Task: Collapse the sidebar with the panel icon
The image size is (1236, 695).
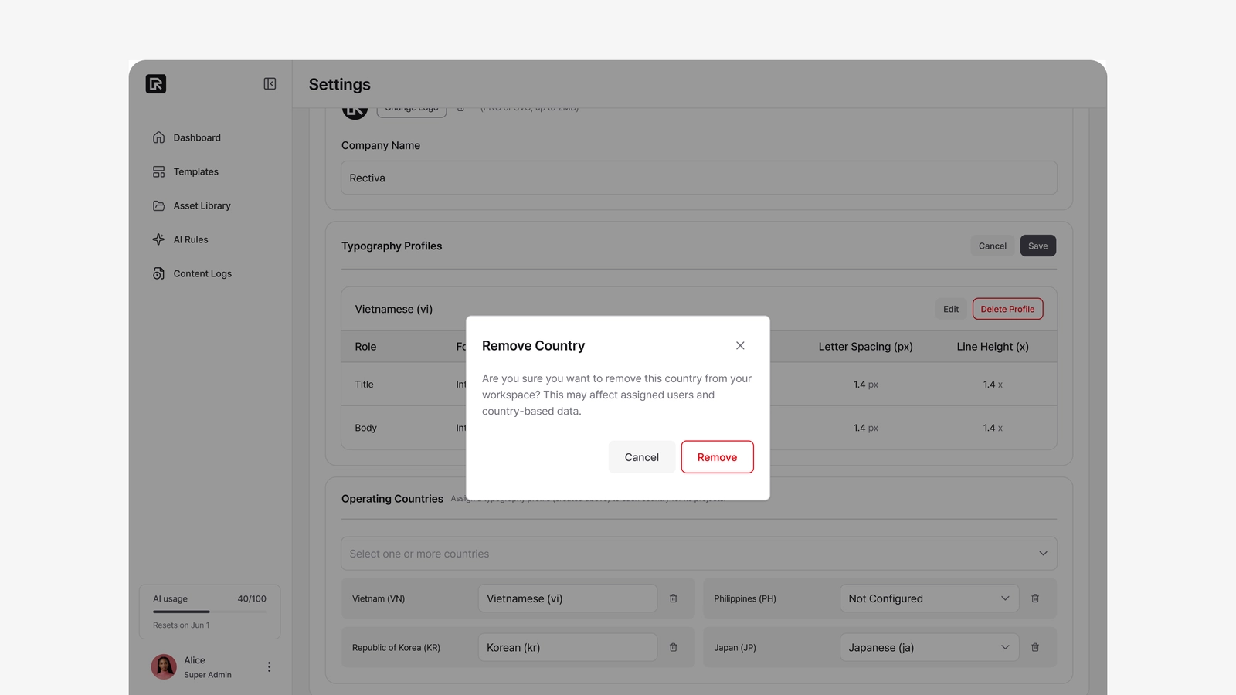Action: (270, 83)
